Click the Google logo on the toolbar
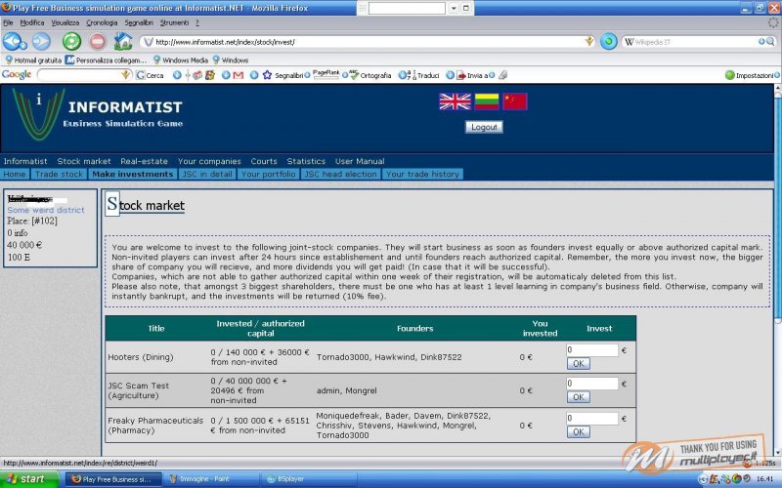Viewport: 782px width, 488px height. (x=17, y=75)
